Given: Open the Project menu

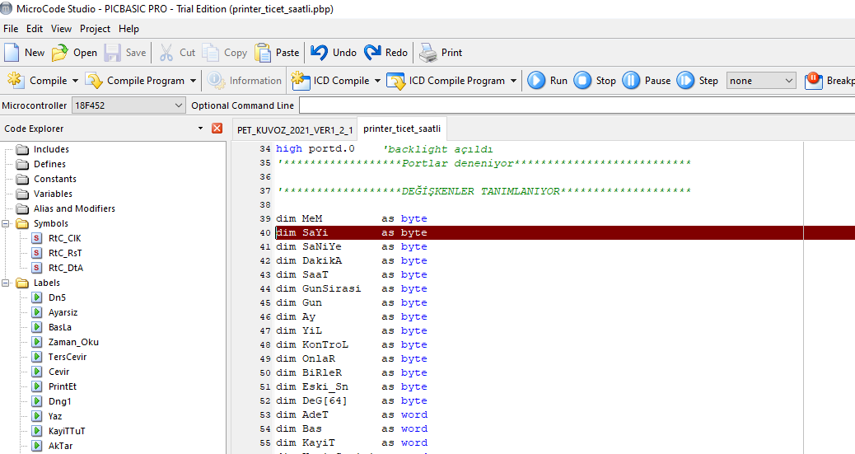Looking at the screenshot, I should [95, 29].
